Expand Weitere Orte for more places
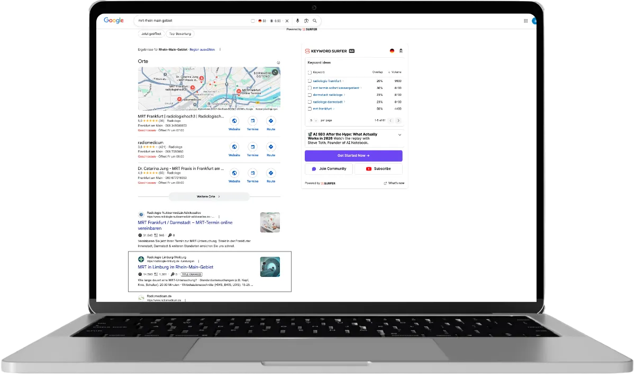 point(209,196)
